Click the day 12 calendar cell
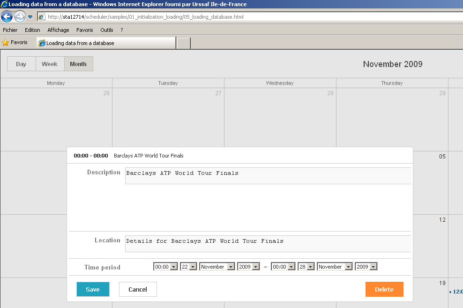 tap(431, 246)
